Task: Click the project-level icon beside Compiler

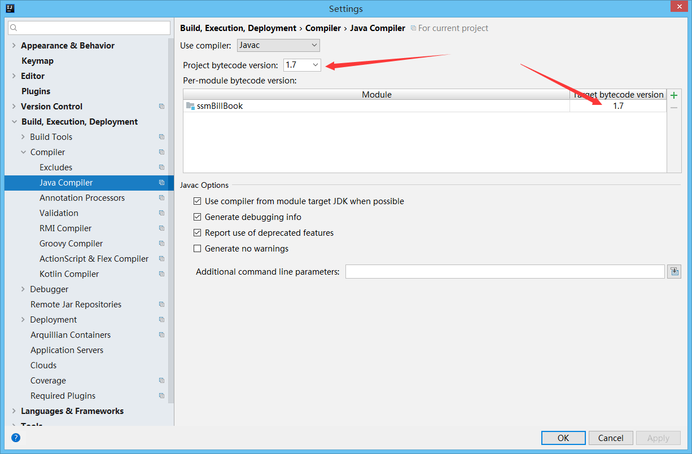Action: (161, 152)
